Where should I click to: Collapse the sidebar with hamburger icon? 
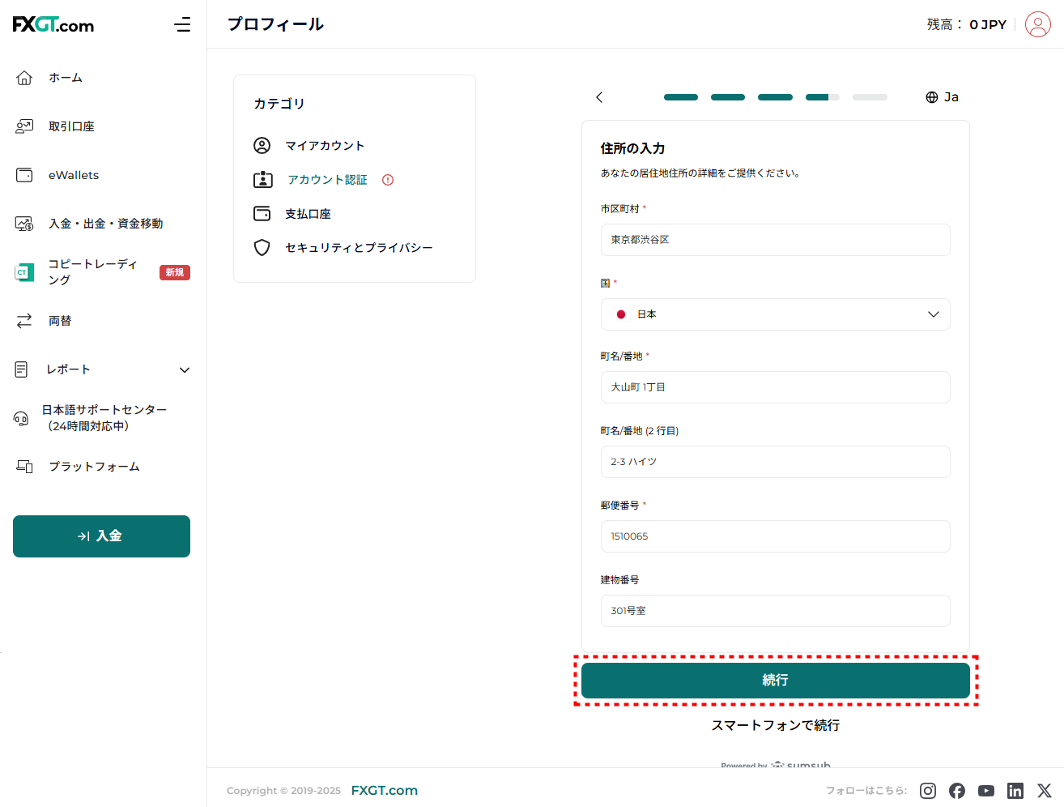(182, 24)
